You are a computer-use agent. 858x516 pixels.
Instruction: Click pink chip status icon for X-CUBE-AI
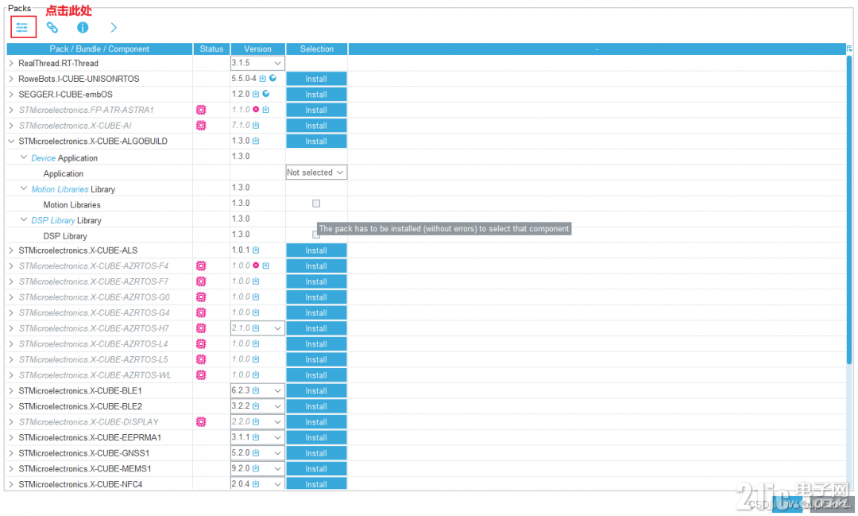tap(201, 126)
